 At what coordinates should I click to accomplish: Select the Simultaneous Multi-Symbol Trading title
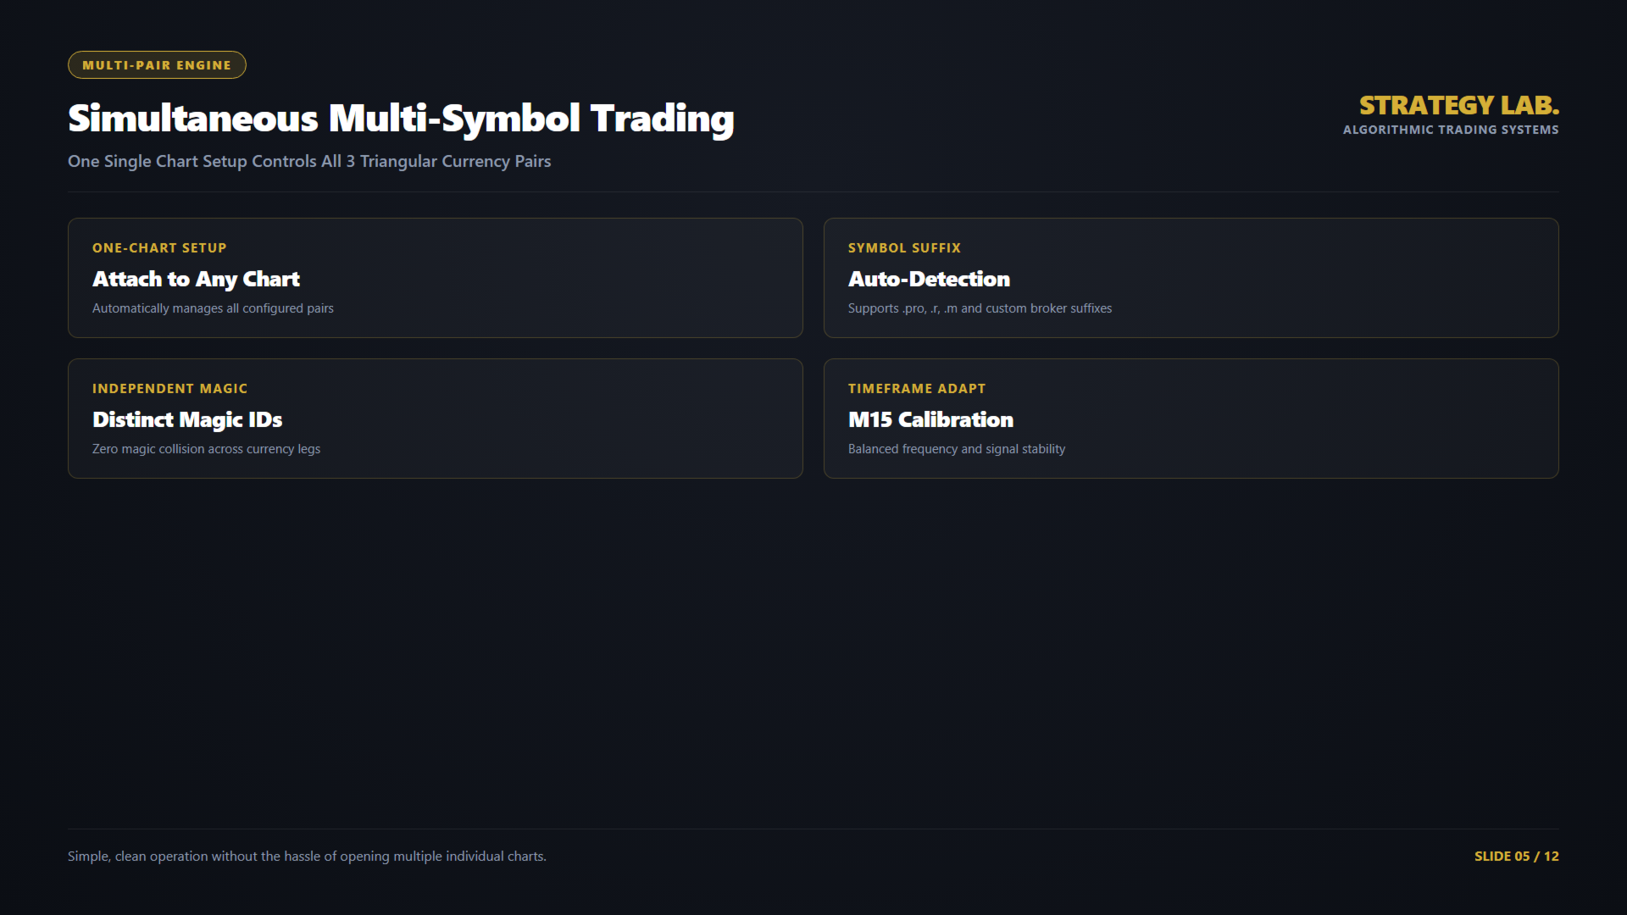401,119
